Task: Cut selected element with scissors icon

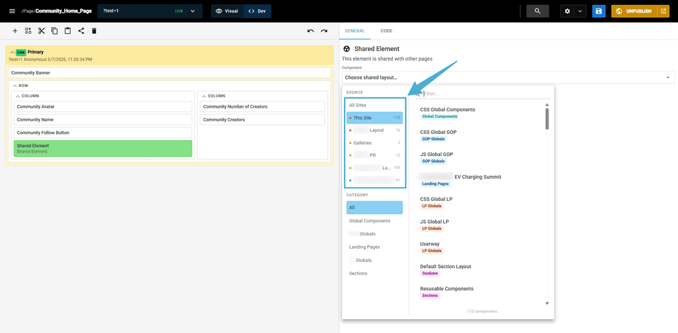Action: point(42,30)
